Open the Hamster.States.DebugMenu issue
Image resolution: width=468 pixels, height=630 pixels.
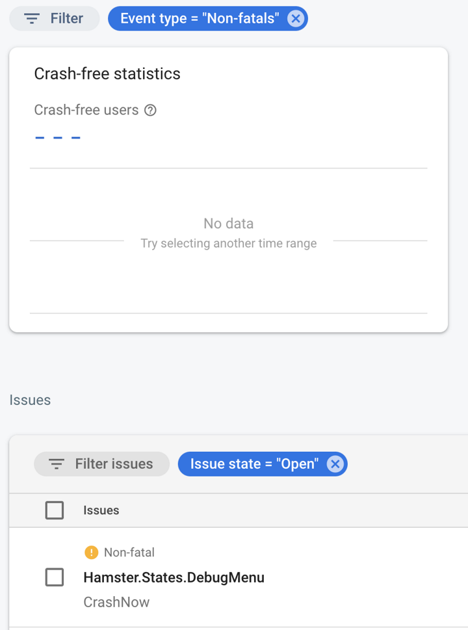pos(174,577)
